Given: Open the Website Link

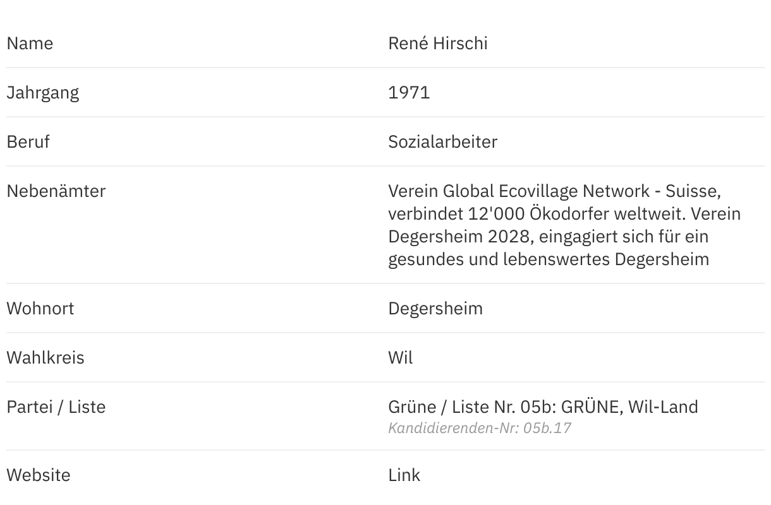Looking at the screenshot, I should [404, 475].
